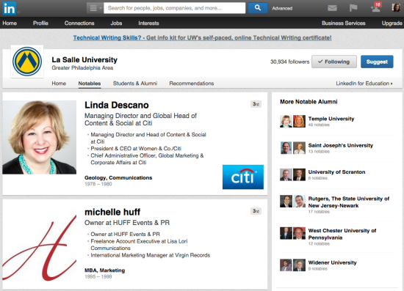Click michelle huff's HUFF logo image
This screenshot has width=404, height=291.
[40, 244]
